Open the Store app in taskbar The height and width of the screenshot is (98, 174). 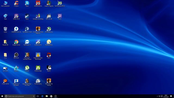(x=51, y=96)
